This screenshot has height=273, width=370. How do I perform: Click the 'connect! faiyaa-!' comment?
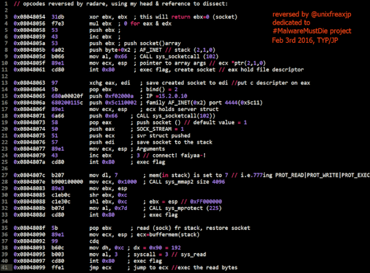179,155
